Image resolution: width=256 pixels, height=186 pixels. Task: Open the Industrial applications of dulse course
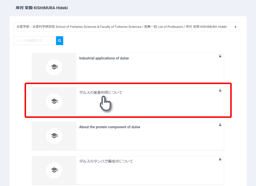point(104,58)
